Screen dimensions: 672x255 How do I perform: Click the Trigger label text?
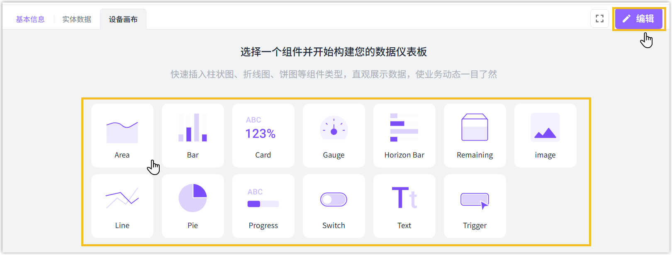(475, 226)
